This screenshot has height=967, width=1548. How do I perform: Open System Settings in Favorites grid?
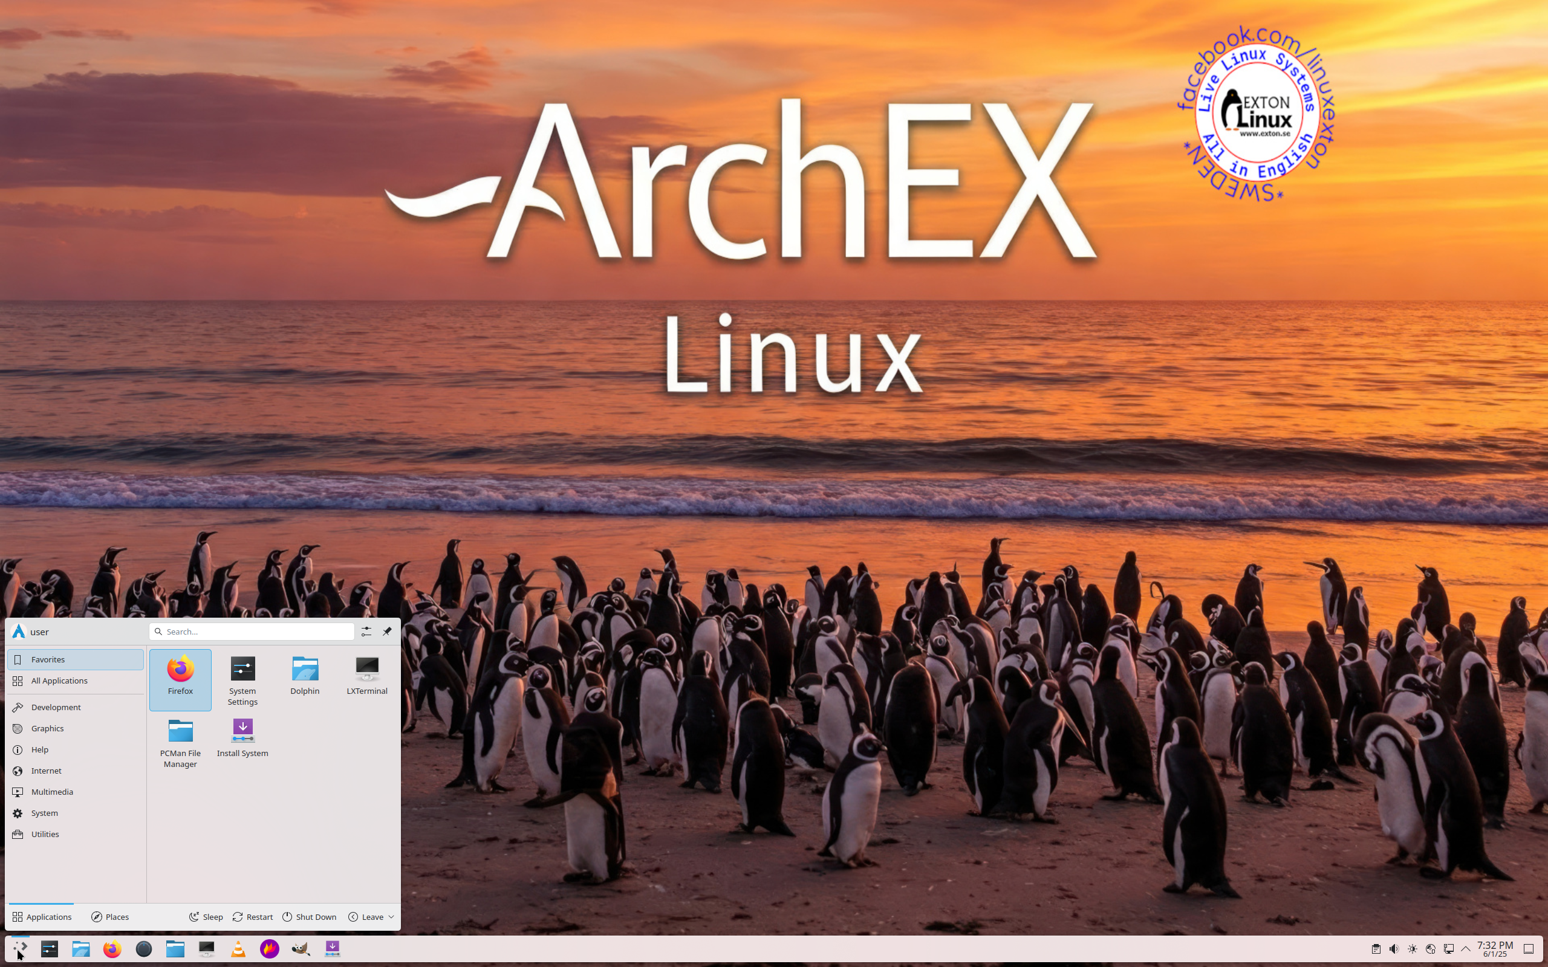pos(242,679)
